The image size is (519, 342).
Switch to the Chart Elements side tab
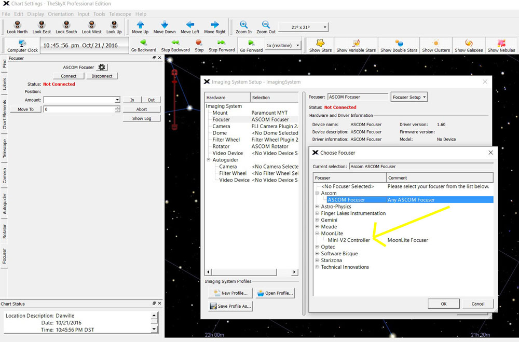[x=4, y=114]
